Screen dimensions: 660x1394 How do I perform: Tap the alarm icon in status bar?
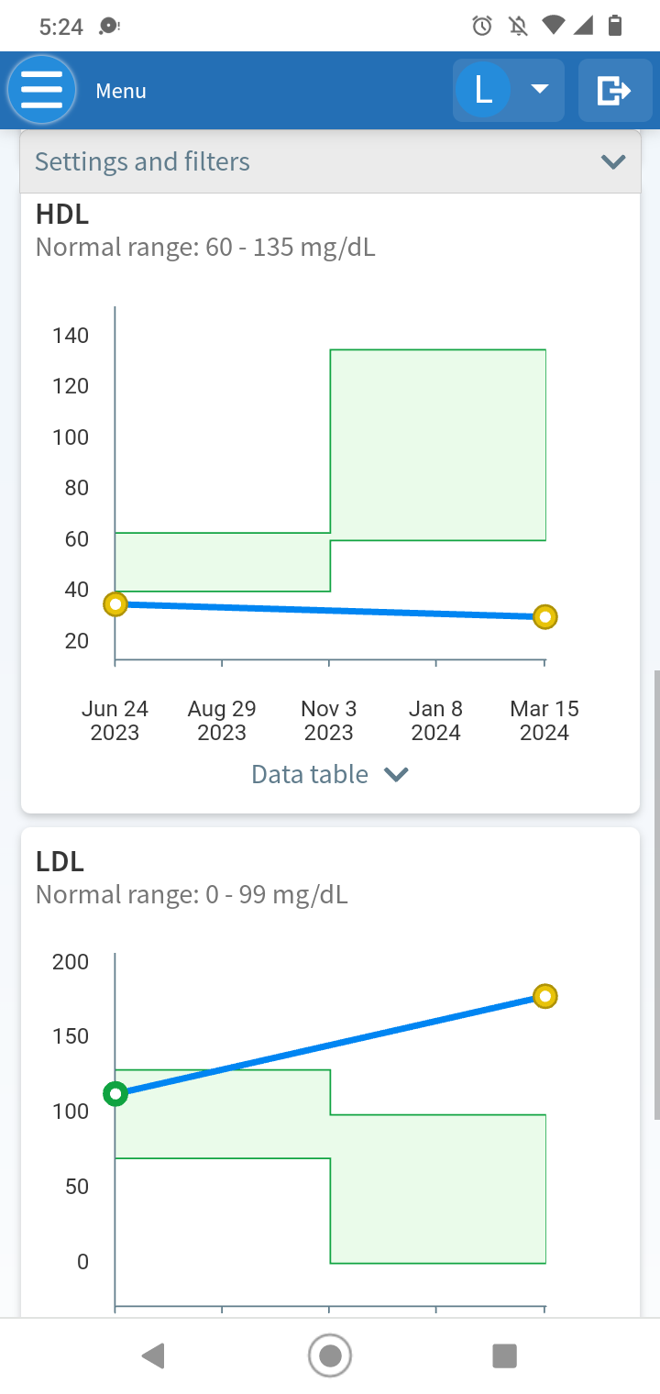pyautogui.click(x=482, y=26)
